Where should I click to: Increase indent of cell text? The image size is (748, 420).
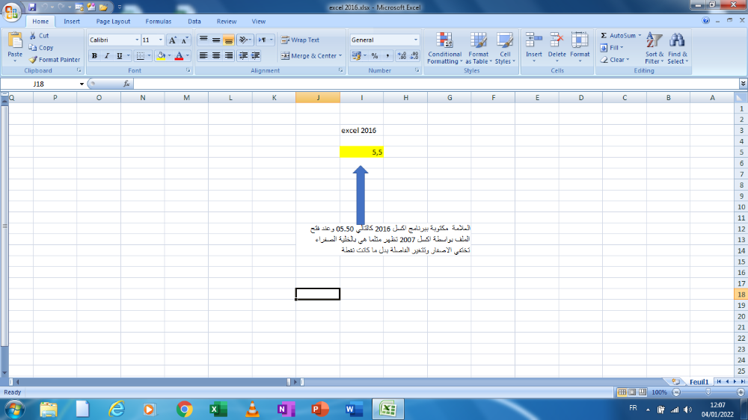point(256,56)
